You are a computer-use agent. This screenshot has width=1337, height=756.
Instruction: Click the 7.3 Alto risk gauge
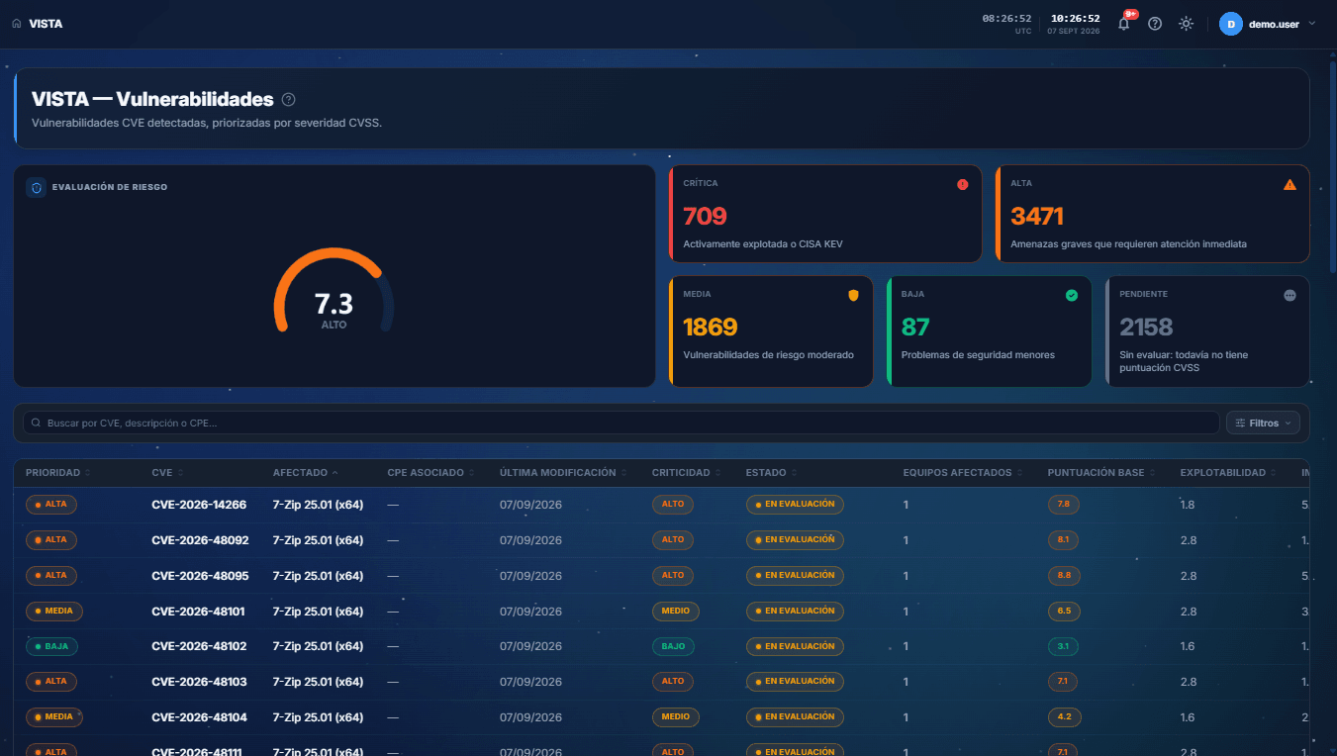(334, 292)
